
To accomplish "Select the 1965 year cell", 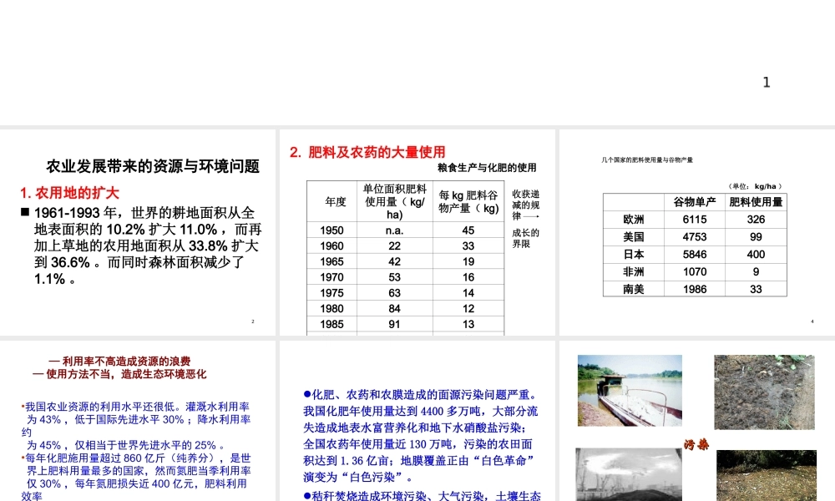I will pyautogui.click(x=331, y=261).
